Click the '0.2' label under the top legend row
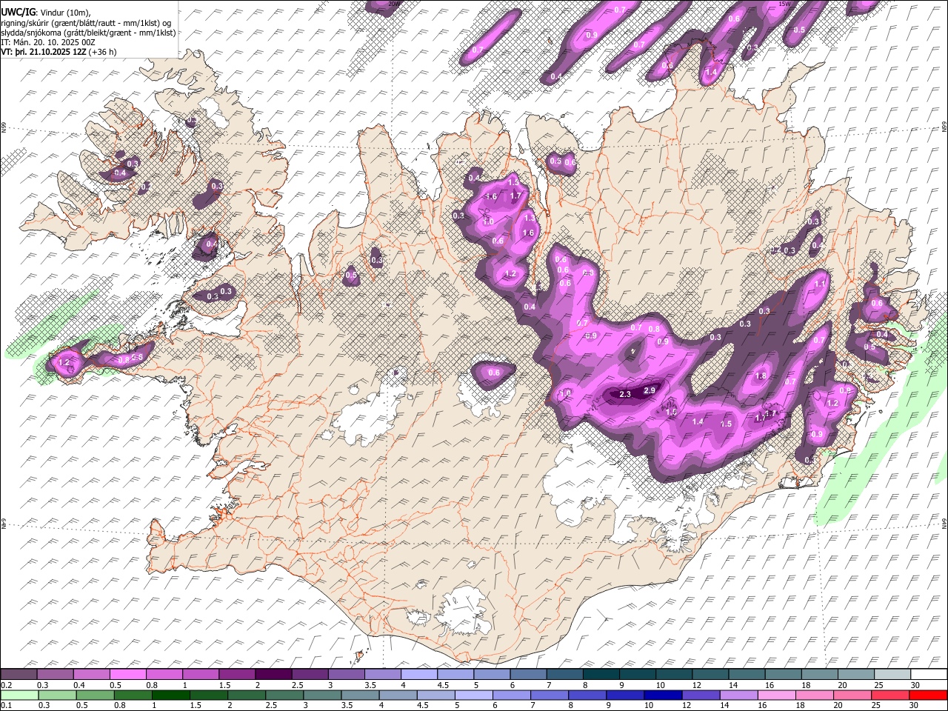Image resolution: width=948 pixels, height=711 pixels. point(7,685)
